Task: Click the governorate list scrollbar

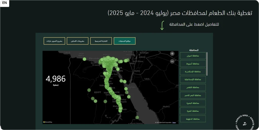Action: click(207, 64)
